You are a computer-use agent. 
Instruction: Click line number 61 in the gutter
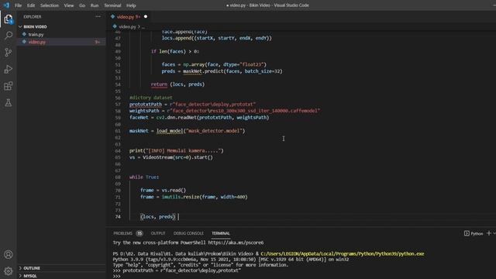point(118,131)
